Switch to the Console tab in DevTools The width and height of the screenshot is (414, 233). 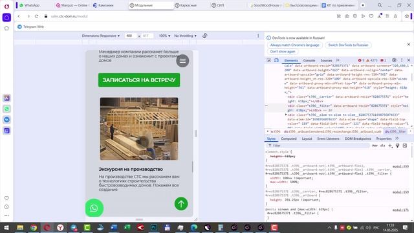click(x=309, y=60)
